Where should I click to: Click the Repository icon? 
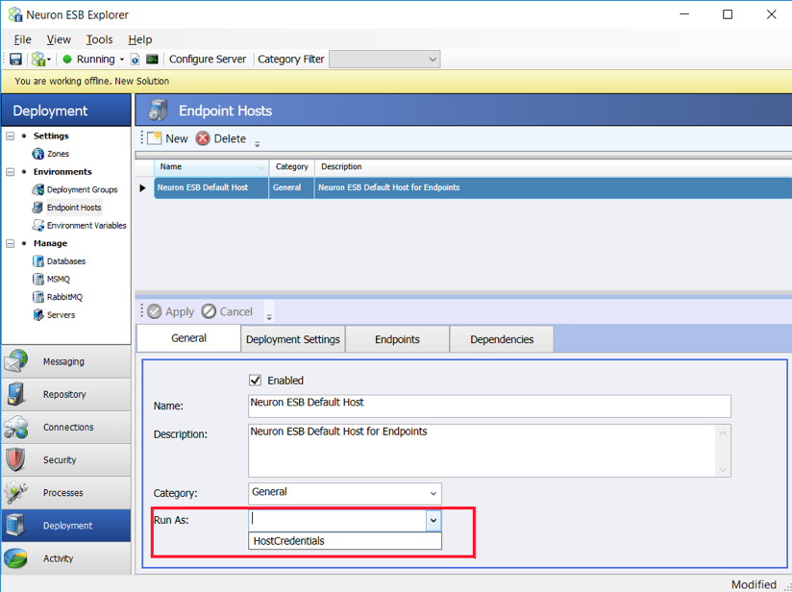point(16,394)
